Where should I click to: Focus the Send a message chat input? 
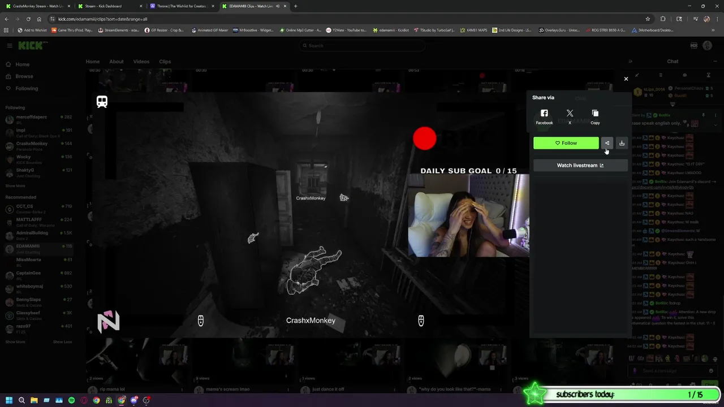point(672,371)
